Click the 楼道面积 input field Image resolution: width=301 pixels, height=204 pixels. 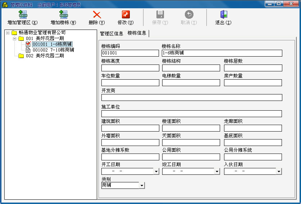point(191,128)
